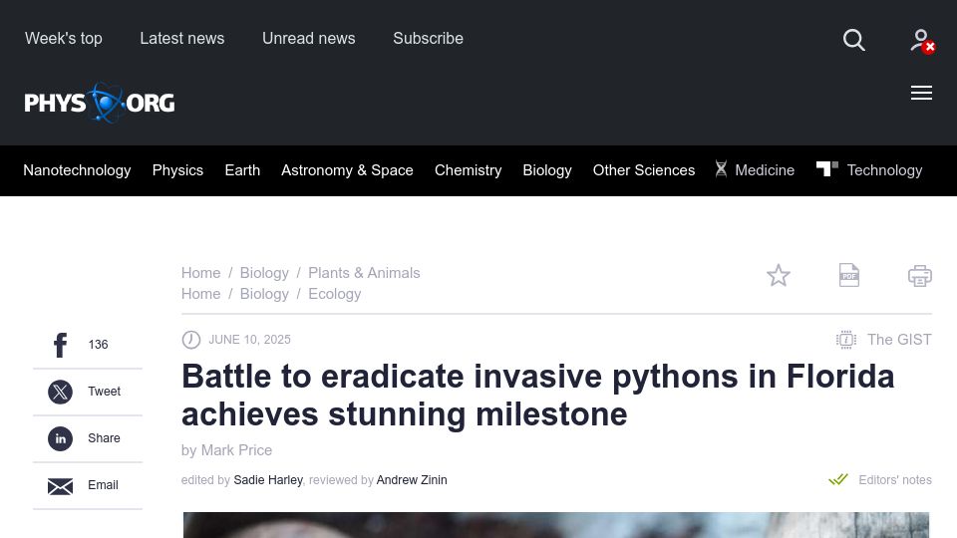This screenshot has height=538, width=957.
Task: Click the Phys.org logo
Action: pos(100,103)
